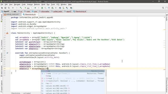The height and width of the screenshot is (94, 168).
Task: Open the File menu
Action: tap(2, 4)
